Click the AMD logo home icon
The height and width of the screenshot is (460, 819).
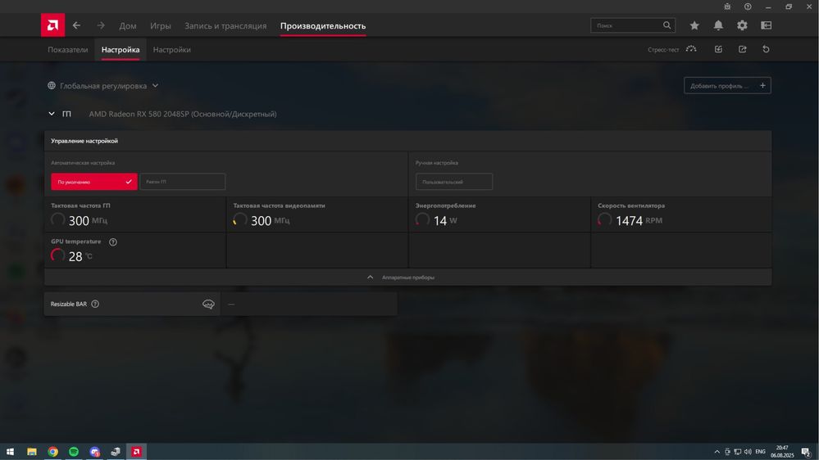[52, 25]
